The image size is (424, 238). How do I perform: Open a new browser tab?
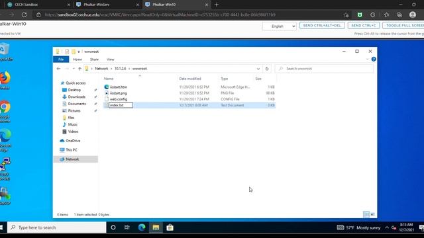click(217, 5)
